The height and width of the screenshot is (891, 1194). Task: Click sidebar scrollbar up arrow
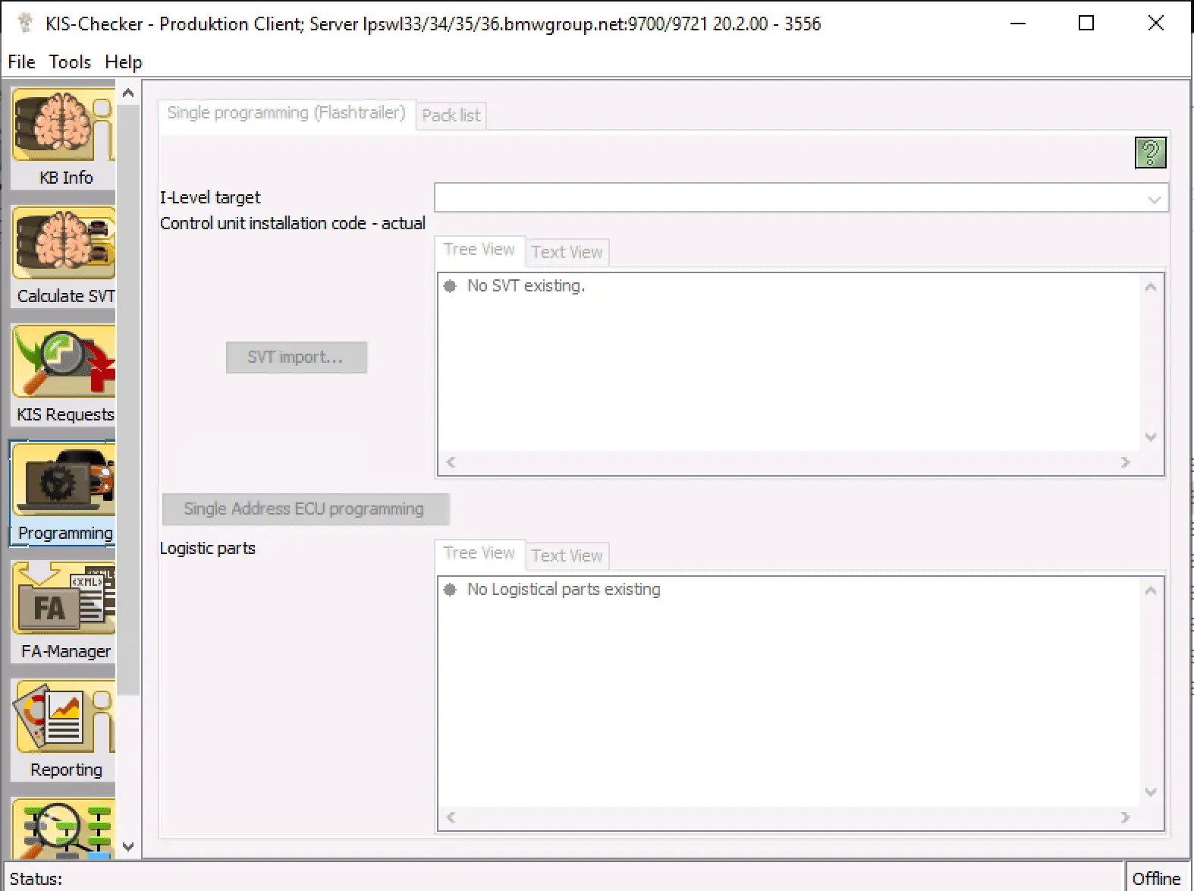coord(128,93)
